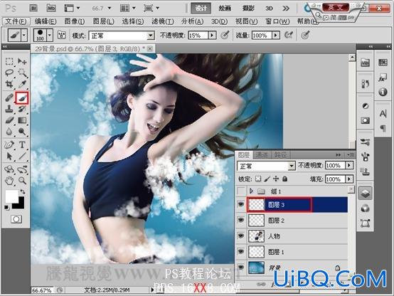Select the Crop tool
Screen dimensions: 394x296
9,84
